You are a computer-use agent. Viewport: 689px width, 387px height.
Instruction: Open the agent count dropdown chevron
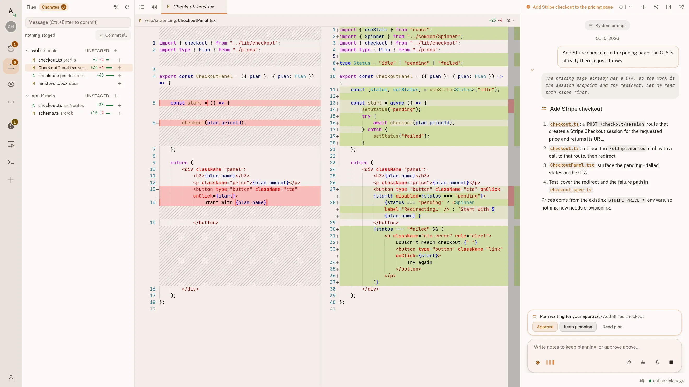tap(631, 7)
